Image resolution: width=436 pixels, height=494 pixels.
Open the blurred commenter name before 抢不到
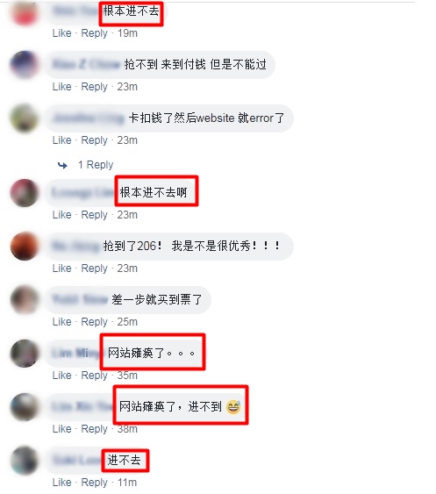coord(86,65)
